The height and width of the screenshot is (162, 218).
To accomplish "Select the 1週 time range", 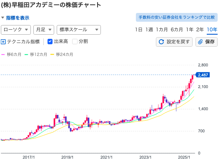I will (x=149, y=30).
